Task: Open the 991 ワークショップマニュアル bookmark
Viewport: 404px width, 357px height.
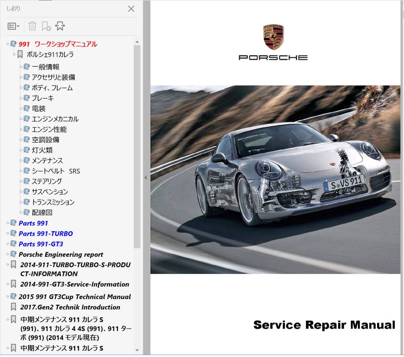Action: pyautogui.click(x=58, y=44)
